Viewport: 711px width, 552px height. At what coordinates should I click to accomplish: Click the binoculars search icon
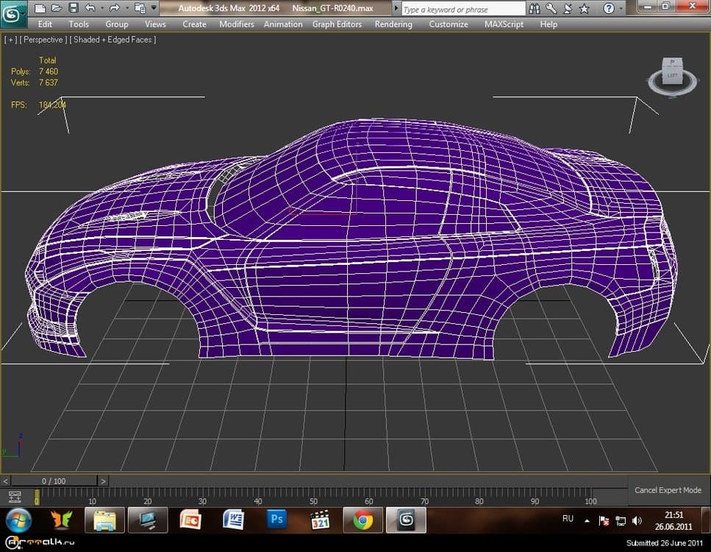[x=536, y=9]
